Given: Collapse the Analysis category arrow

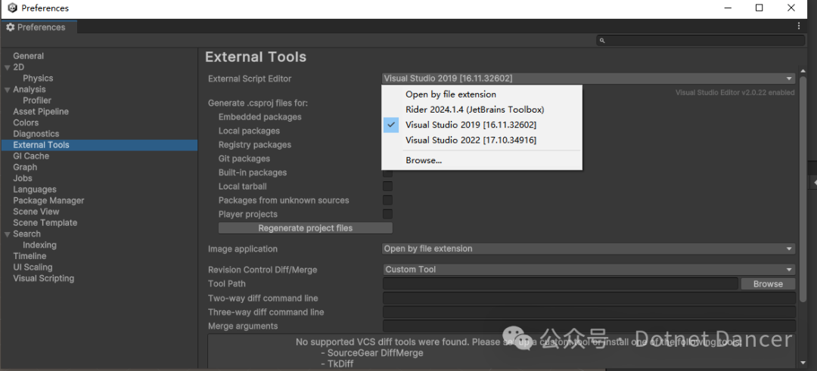Looking at the screenshot, I should click(x=8, y=89).
